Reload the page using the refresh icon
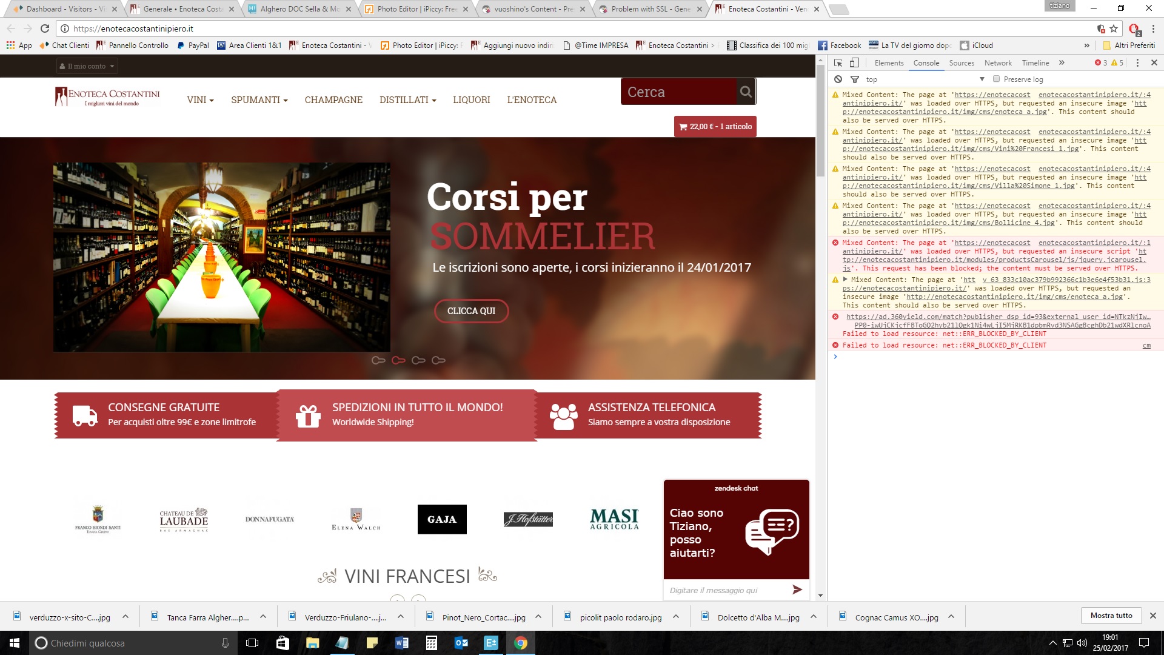1164x655 pixels. [x=45, y=29]
